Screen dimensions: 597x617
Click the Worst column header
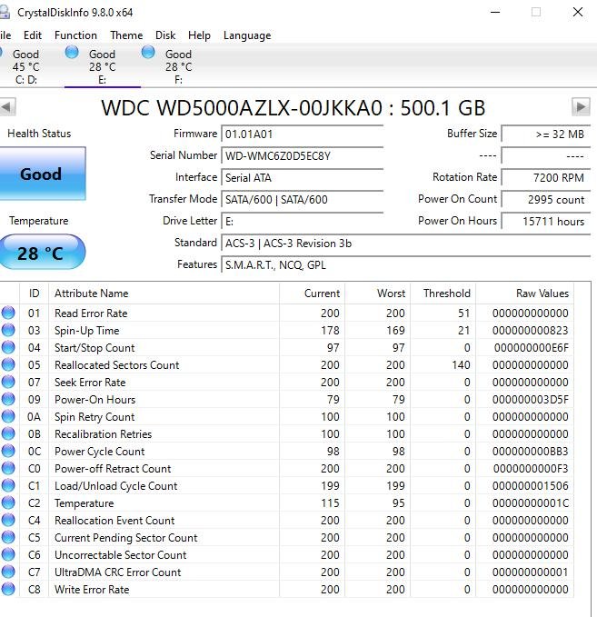(378, 294)
